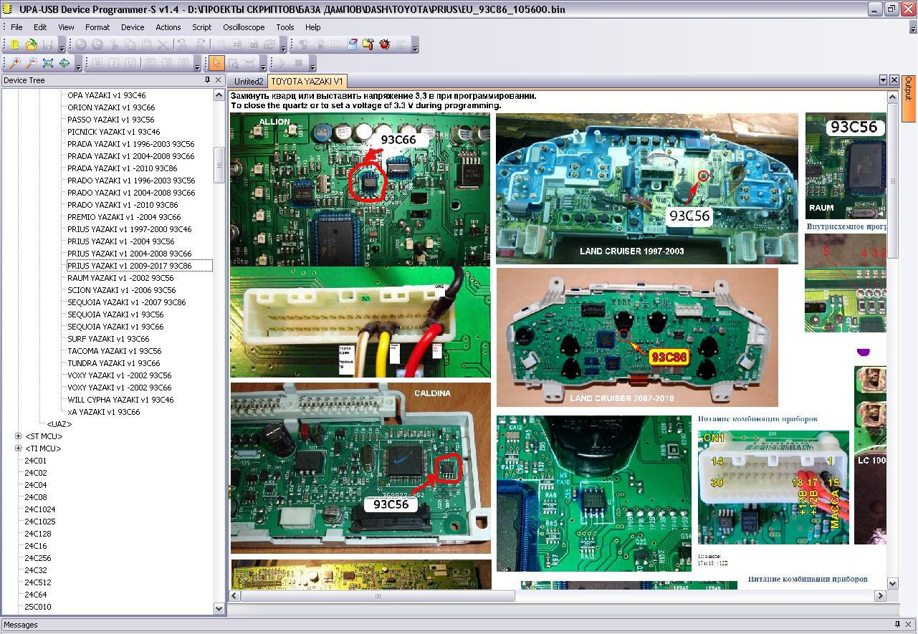Open the document tabs list dropdown

point(883,80)
